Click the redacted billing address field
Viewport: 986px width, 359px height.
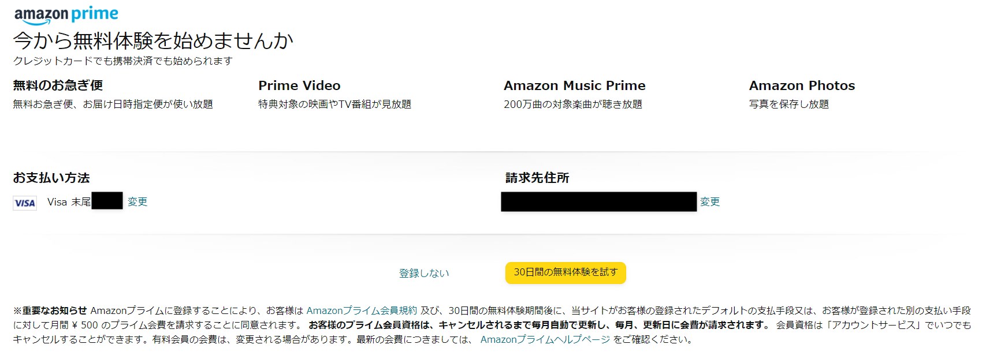[x=598, y=202]
